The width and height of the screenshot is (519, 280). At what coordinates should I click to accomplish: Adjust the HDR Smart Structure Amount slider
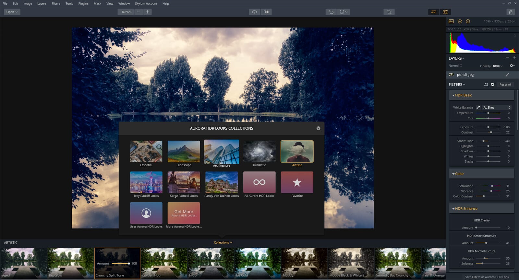(489, 243)
